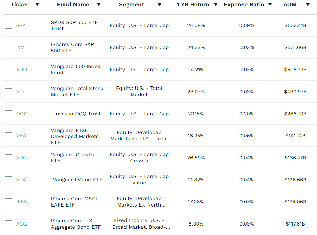
Task: Open the IEFA ticker link
Action: point(21,202)
